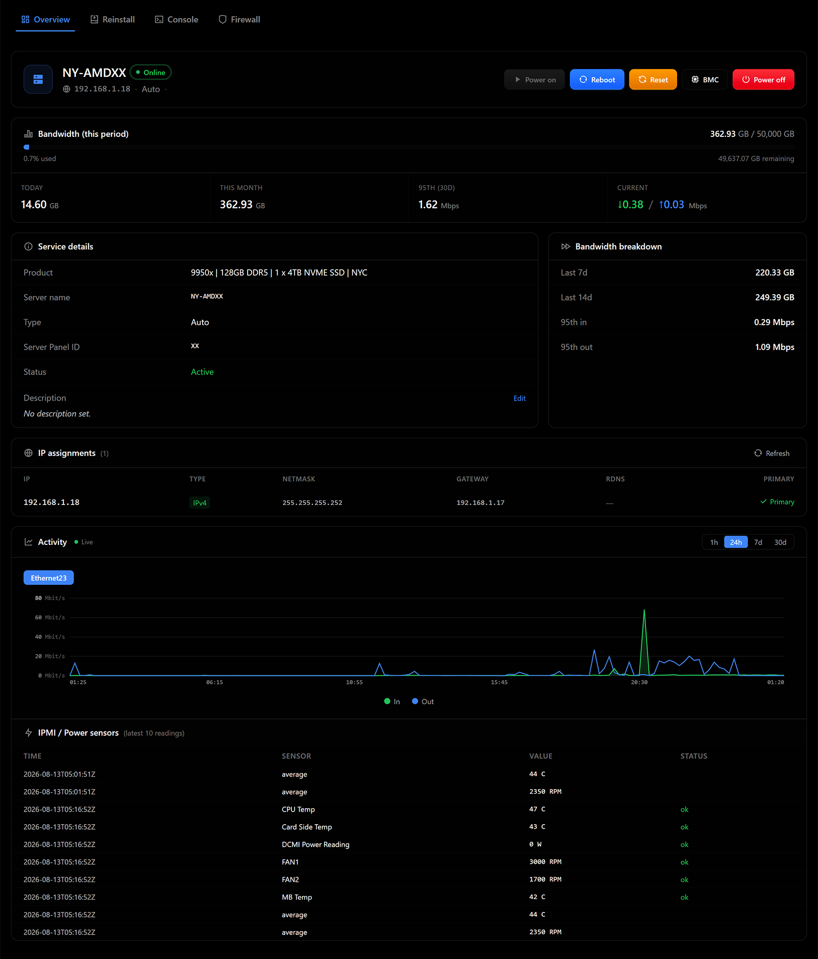The image size is (818, 959).
Task: Click the bandwidth usage progress bar
Action: pos(409,147)
